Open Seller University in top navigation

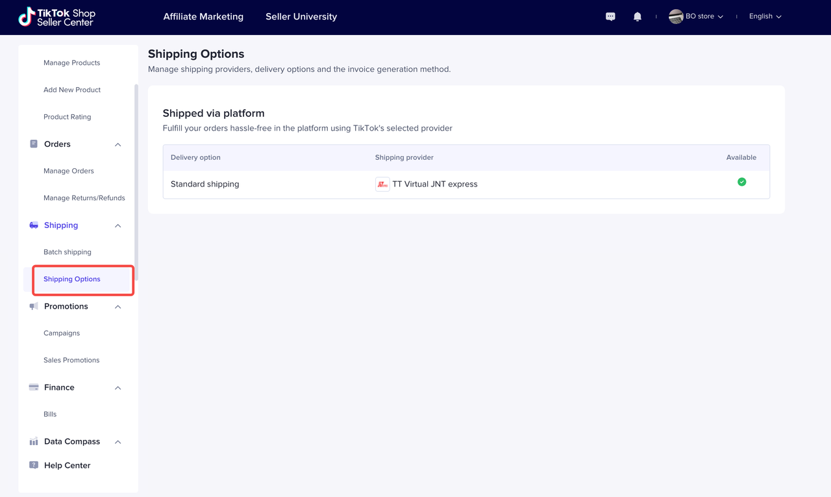click(x=301, y=17)
